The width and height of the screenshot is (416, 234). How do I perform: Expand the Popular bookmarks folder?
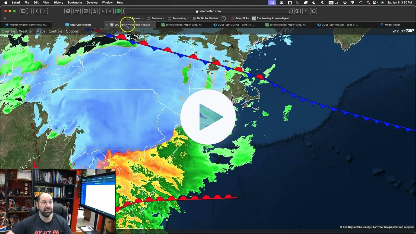point(136,18)
